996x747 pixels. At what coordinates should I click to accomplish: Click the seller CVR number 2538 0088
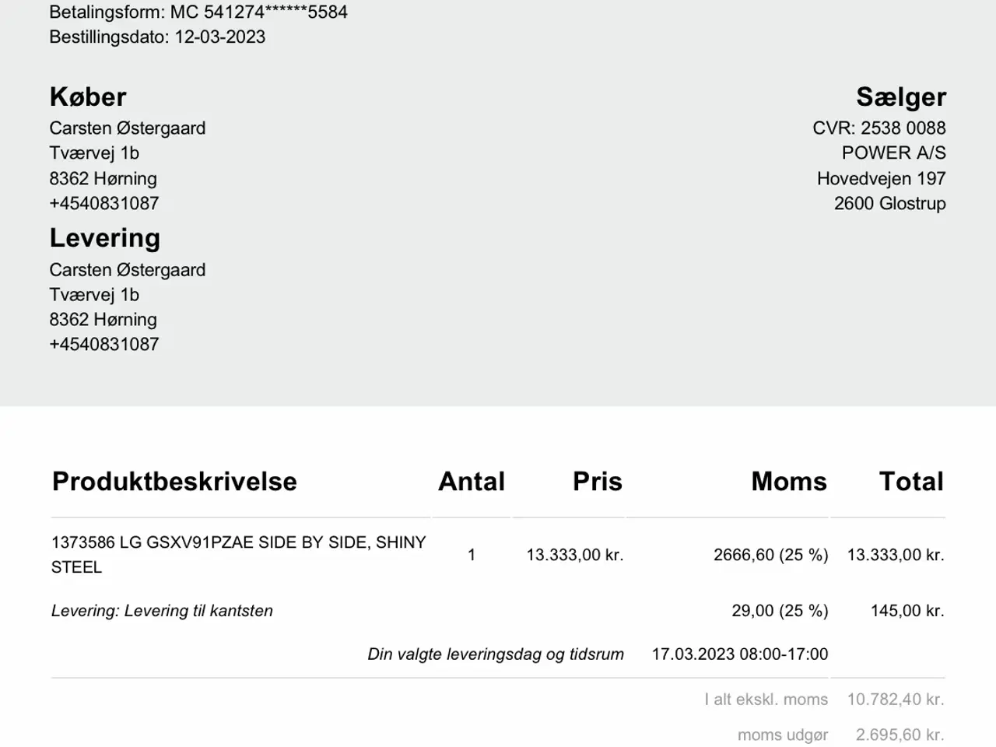[x=903, y=128]
